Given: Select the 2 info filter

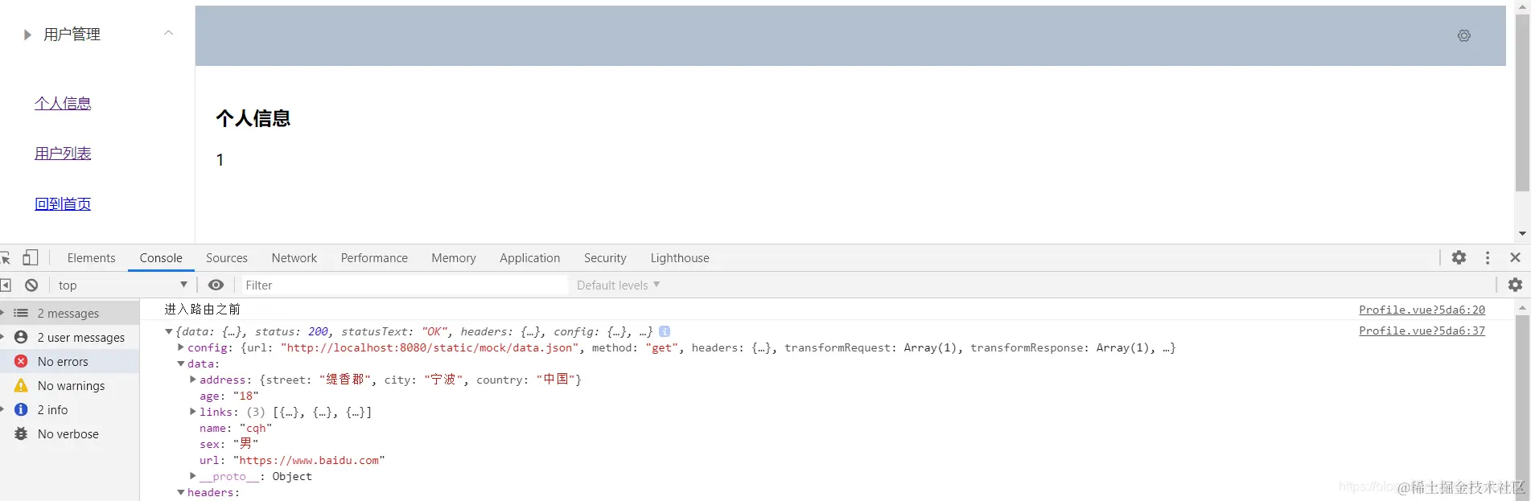Looking at the screenshot, I should pos(70,410).
